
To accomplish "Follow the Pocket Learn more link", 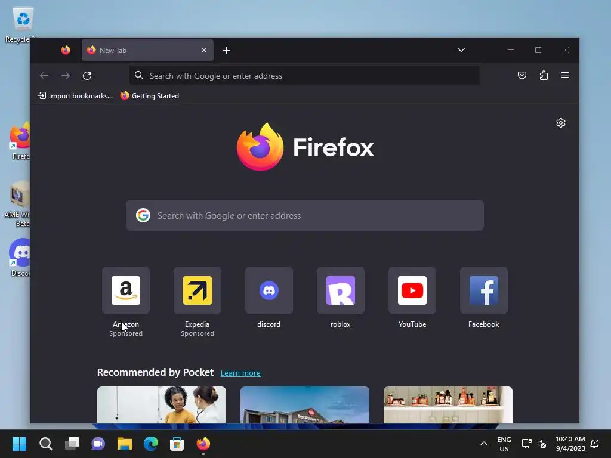I will coord(240,373).
